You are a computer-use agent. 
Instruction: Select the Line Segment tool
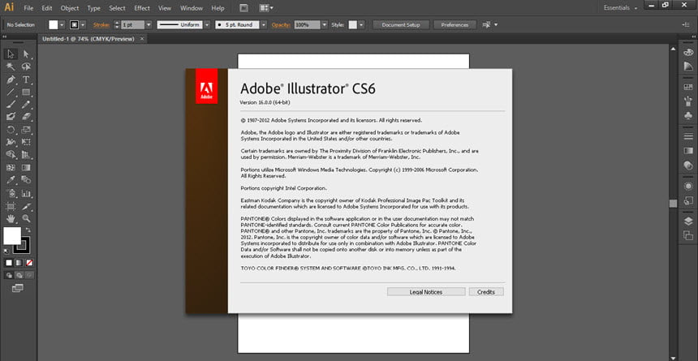(11, 92)
